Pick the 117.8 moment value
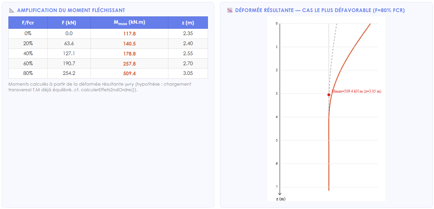The image size is (434, 209). coord(129,34)
